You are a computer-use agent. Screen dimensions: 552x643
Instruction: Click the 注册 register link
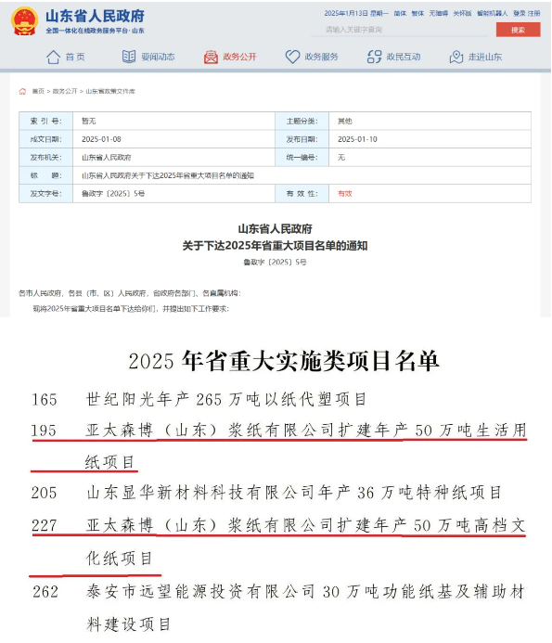(x=534, y=13)
